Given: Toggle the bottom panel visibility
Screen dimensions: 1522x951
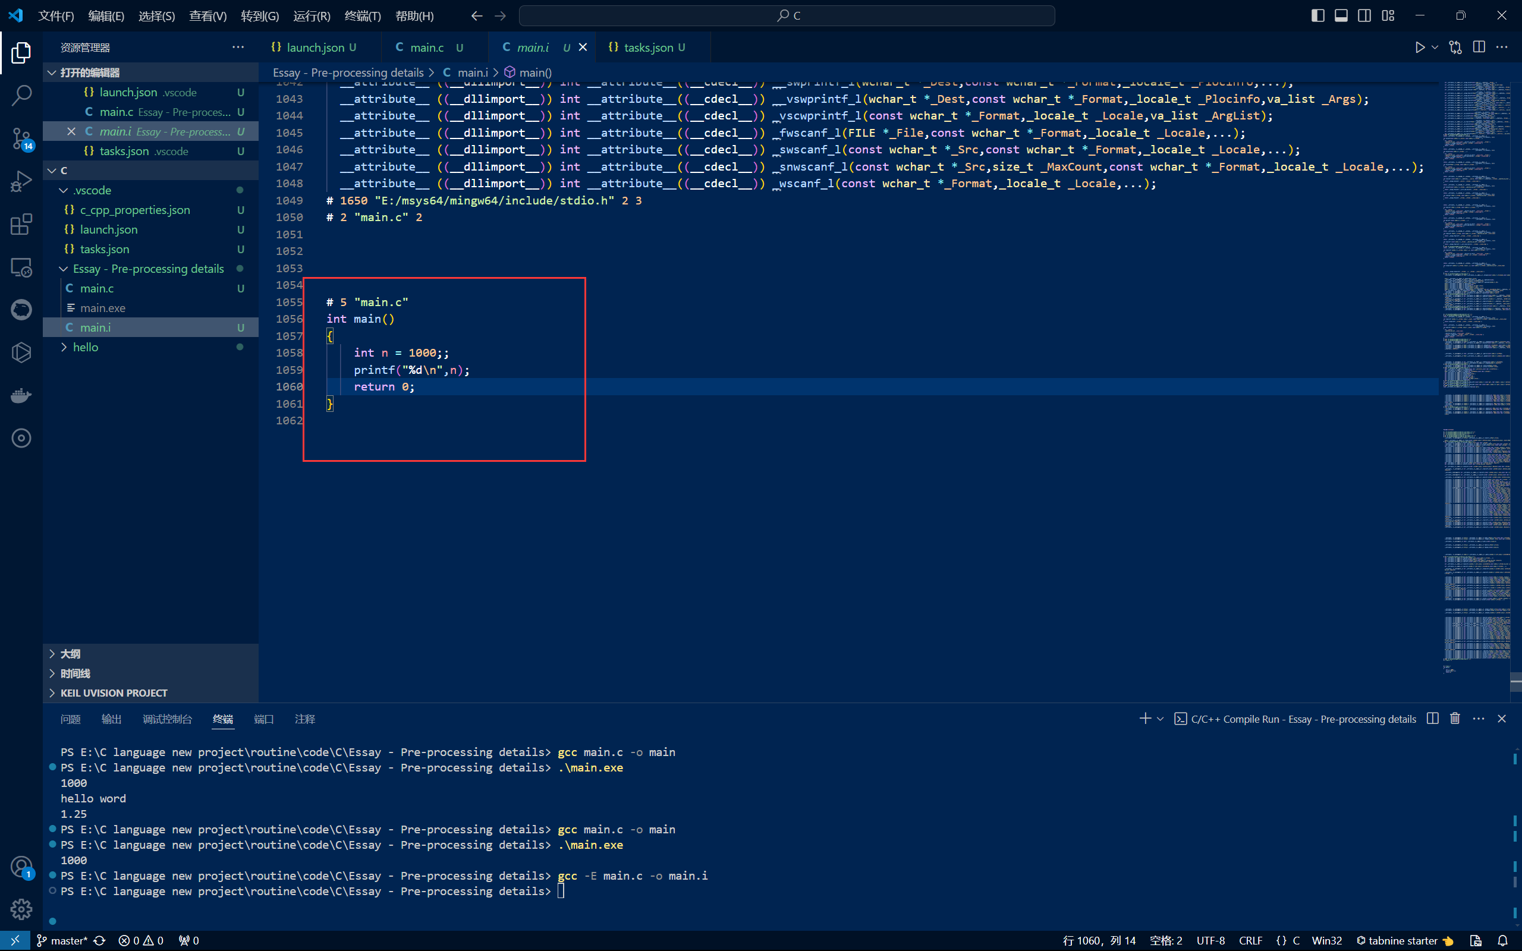Looking at the screenshot, I should (1341, 15).
